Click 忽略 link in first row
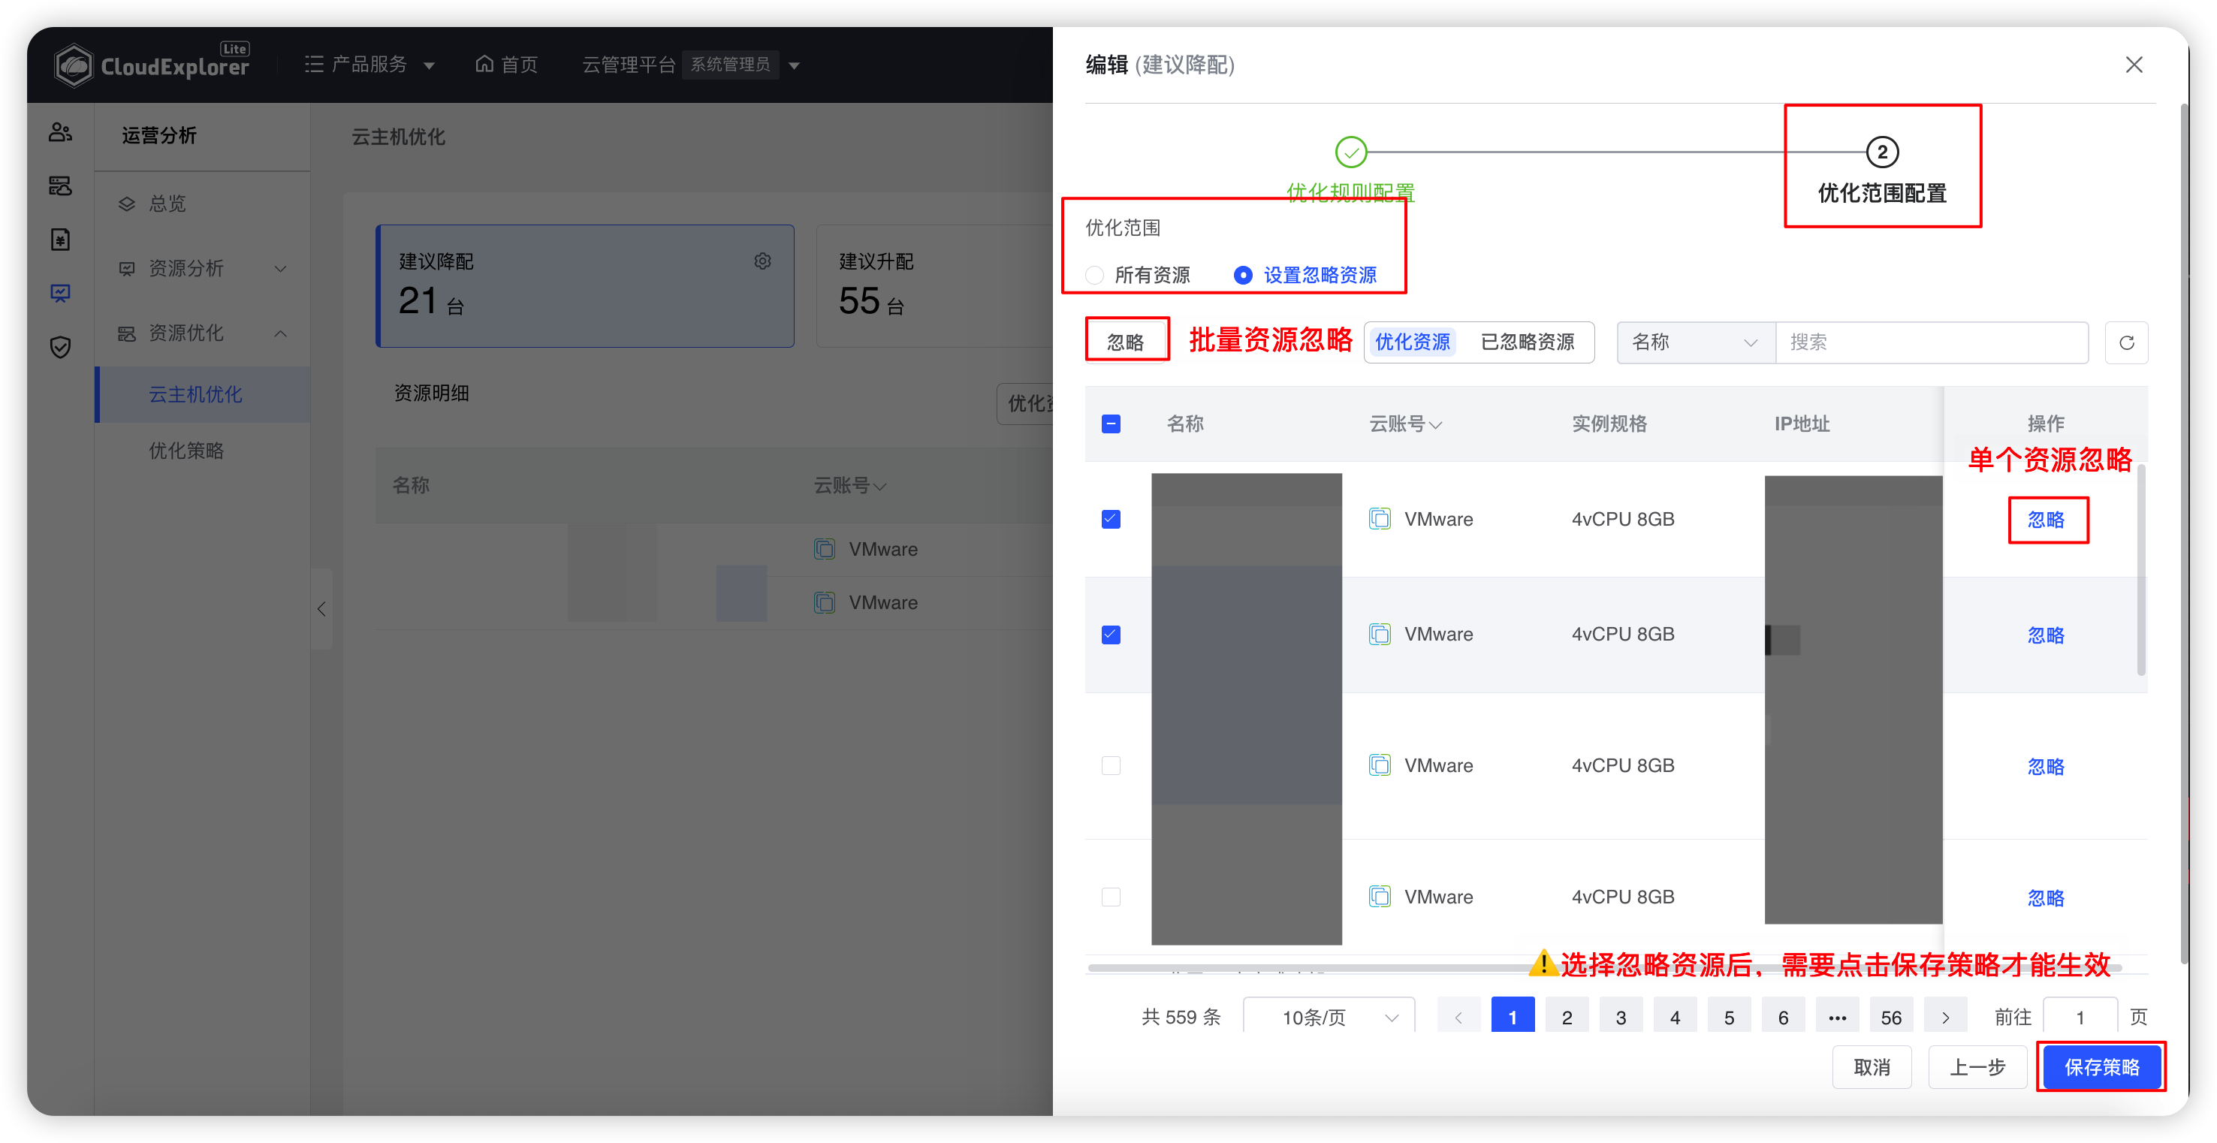The width and height of the screenshot is (2217, 1143). (2046, 520)
